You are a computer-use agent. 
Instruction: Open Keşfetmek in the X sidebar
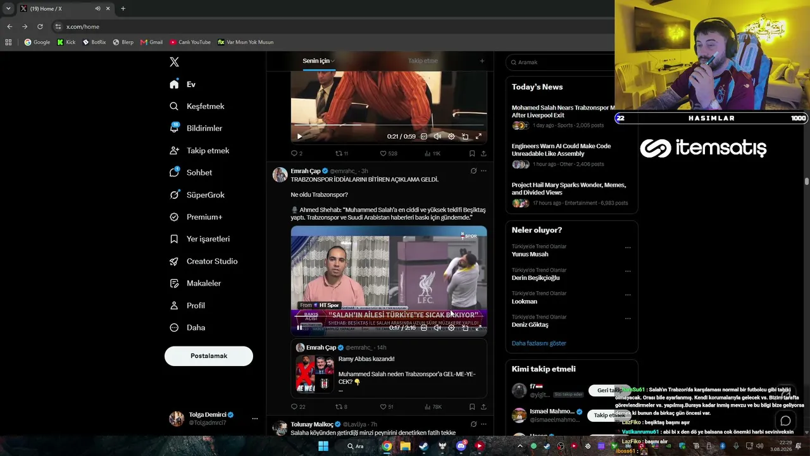pyautogui.click(x=197, y=106)
